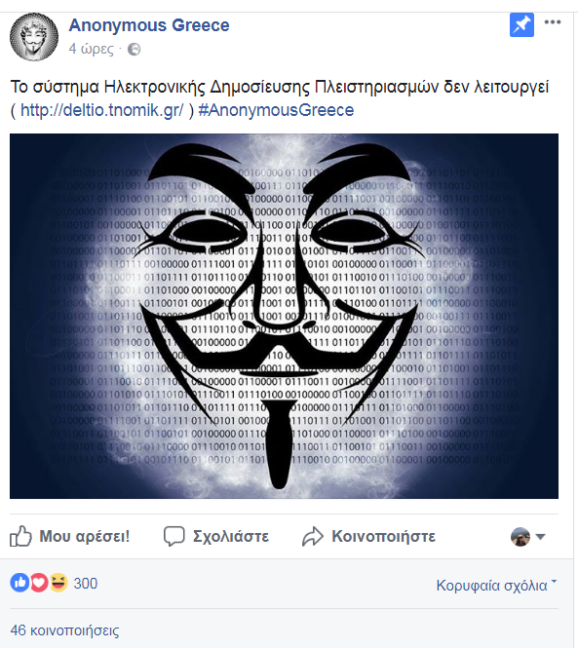Click the Σχολιάστε comment button
The width and height of the screenshot is (578, 648).
coord(231,536)
